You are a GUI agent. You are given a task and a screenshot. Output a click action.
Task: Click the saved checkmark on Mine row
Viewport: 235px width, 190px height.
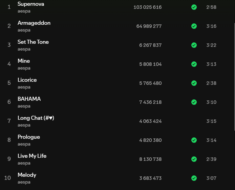(194, 64)
